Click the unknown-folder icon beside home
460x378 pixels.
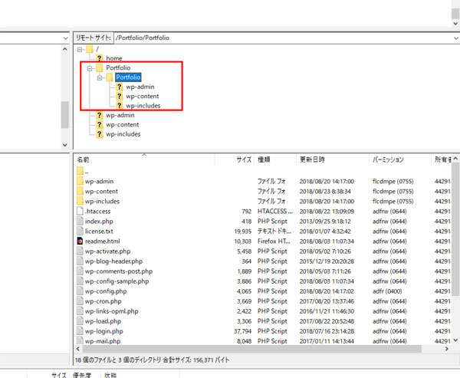click(x=100, y=58)
